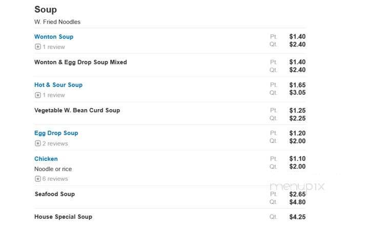The image size is (389, 229).
Task: Click the Soup section heading
Action: [46, 10]
